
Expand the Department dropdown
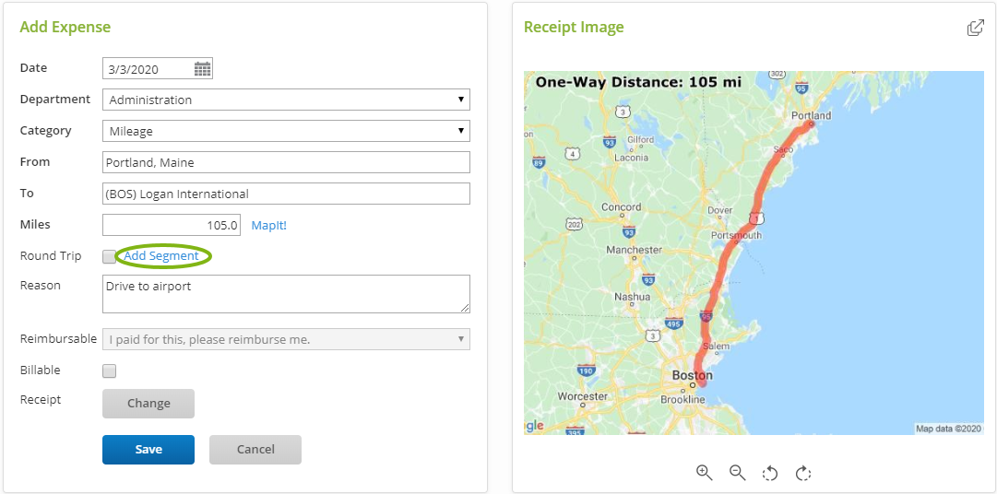[x=286, y=100]
